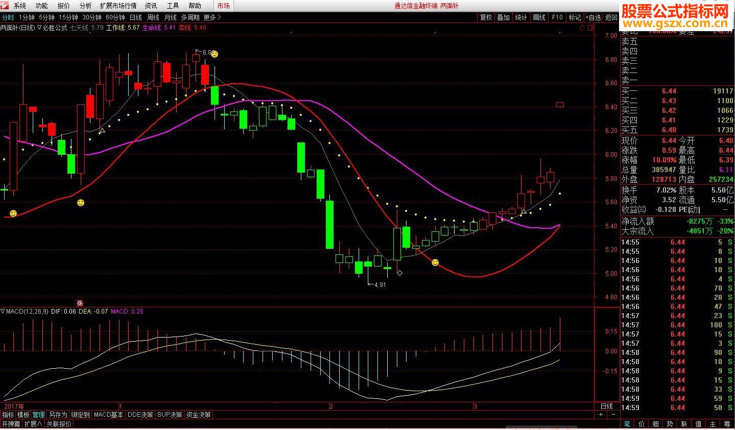
Task: Switch to the 月线 monthly period
Action: click(171, 17)
